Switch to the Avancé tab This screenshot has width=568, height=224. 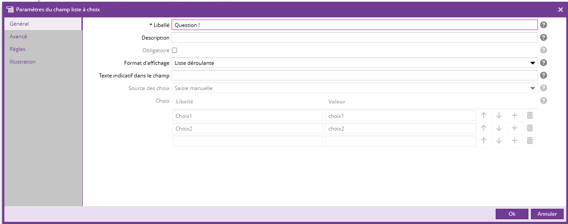18,37
